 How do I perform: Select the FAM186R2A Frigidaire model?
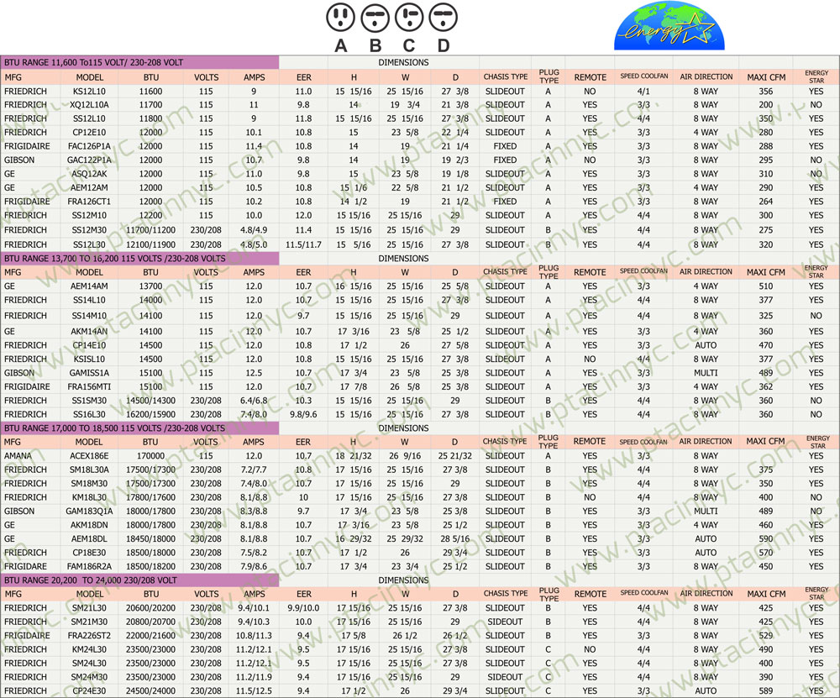point(89,566)
